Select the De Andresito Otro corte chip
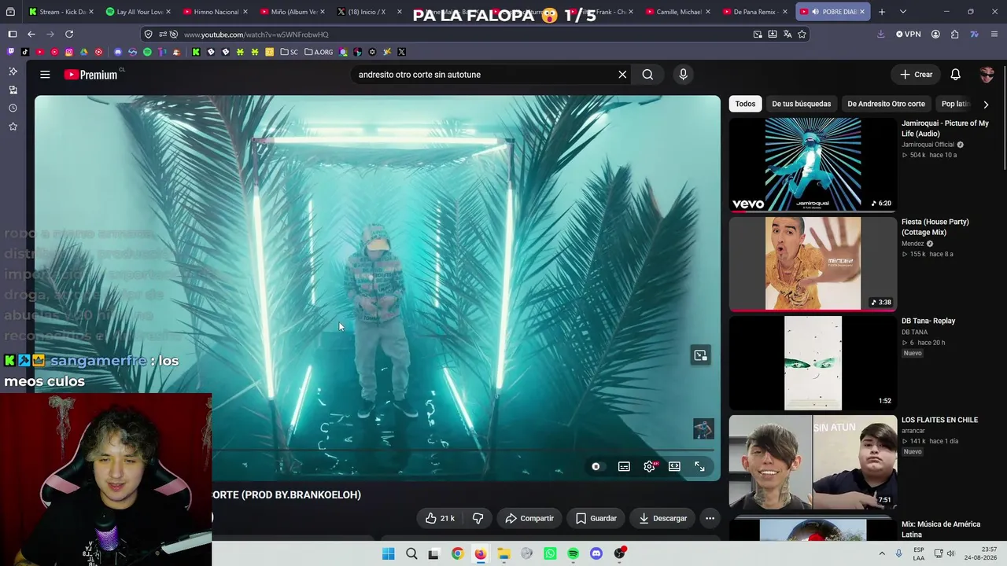The width and height of the screenshot is (1007, 566). tap(886, 104)
